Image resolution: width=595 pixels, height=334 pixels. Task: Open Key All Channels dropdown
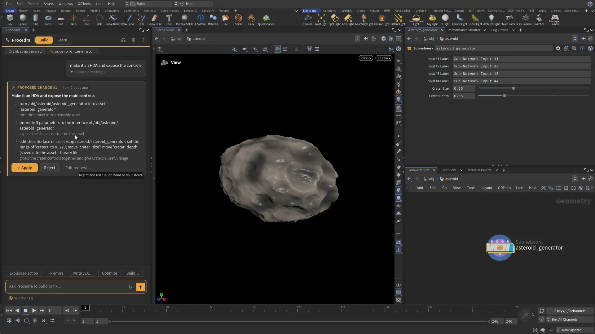(570, 319)
